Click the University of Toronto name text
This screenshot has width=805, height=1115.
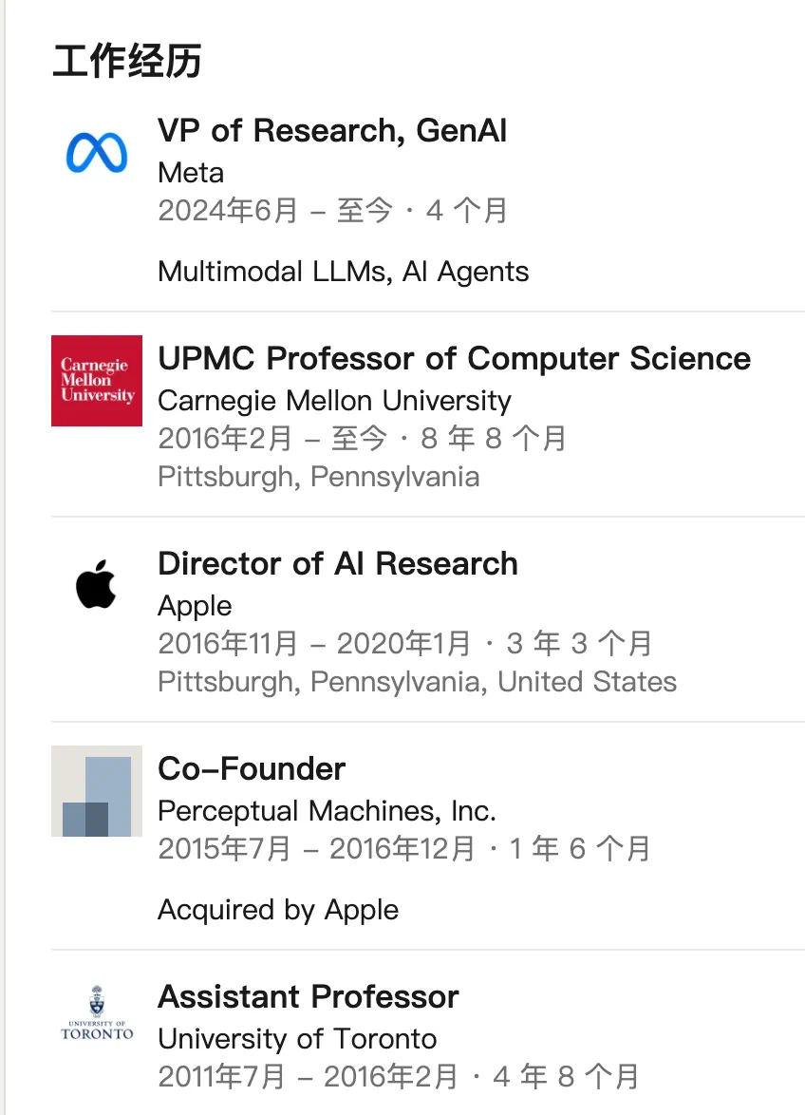pyautogui.click(x=297, y=1039)
